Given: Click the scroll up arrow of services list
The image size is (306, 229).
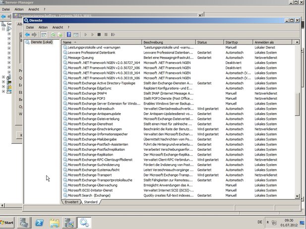Looking at the screenshot, I should (x=297, y=42).
